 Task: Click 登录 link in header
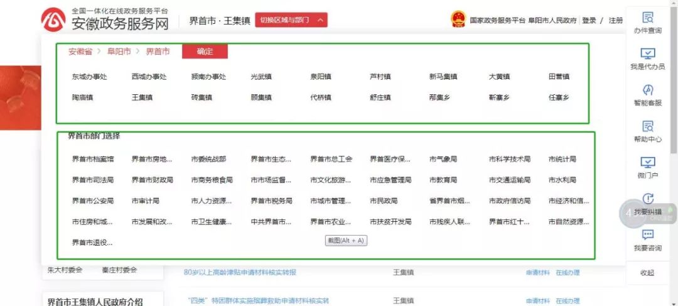click(x=589, y=20)
